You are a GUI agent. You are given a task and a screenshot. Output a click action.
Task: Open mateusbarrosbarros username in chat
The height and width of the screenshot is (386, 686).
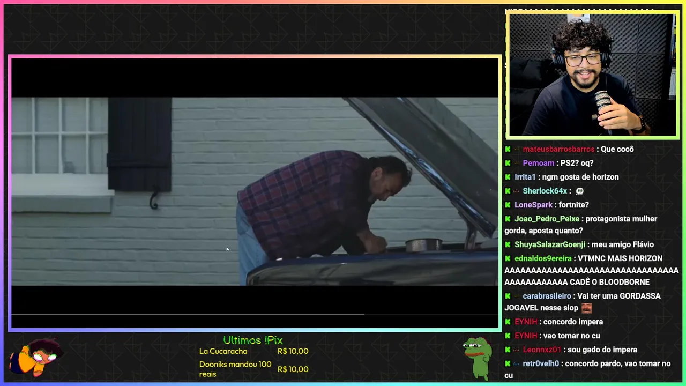tap(558, 149)
